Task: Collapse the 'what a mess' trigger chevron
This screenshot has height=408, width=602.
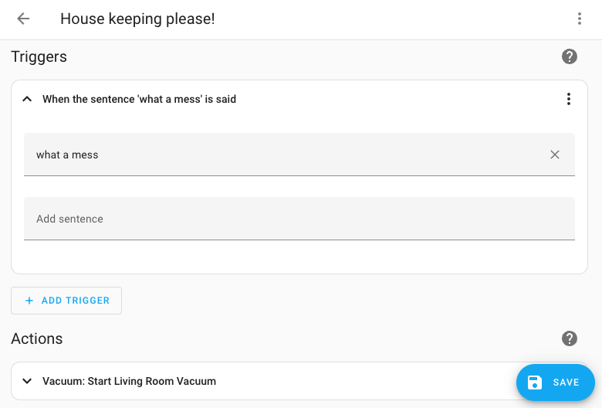Action: 27,99
